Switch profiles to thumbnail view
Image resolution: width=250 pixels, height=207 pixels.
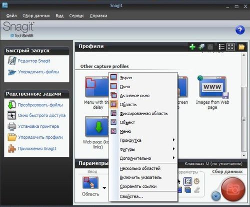click(230, 47)
